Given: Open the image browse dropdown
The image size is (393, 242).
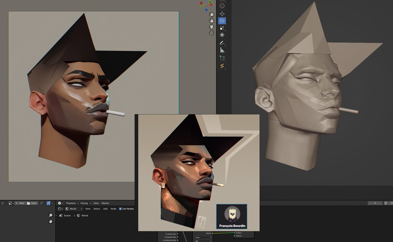Looking at the screenshot, I should [11, 203].
